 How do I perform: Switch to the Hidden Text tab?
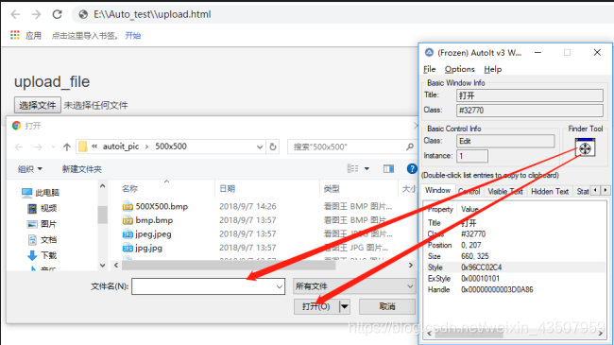coord(550,191)
